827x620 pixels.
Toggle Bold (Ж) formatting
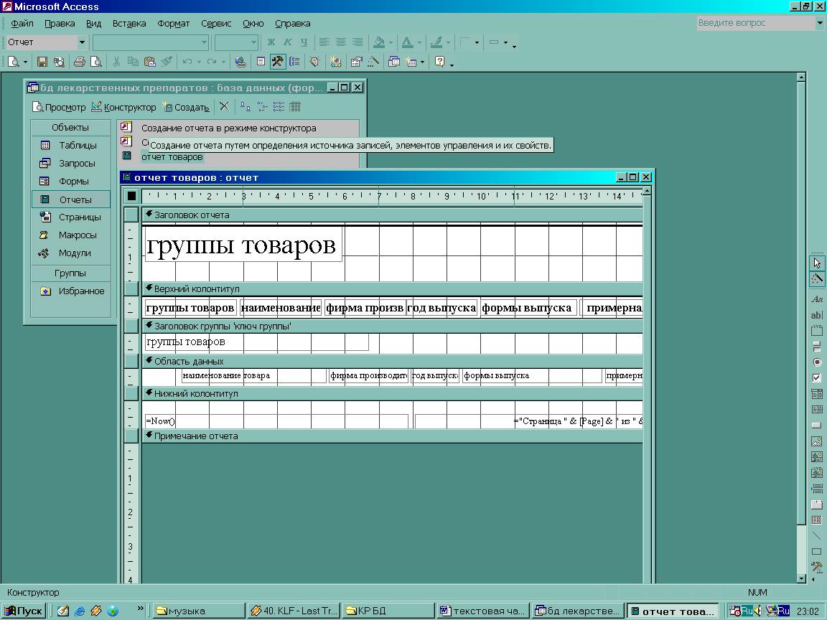(x=271, y=42)
